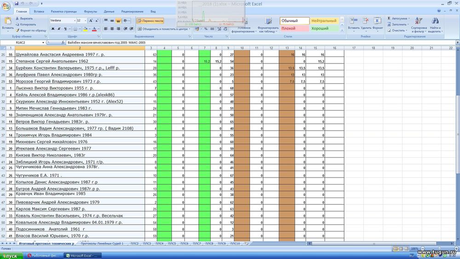Switch to the Формулы tab
Screen dimensions: 460x259
[x=90, y=12]
